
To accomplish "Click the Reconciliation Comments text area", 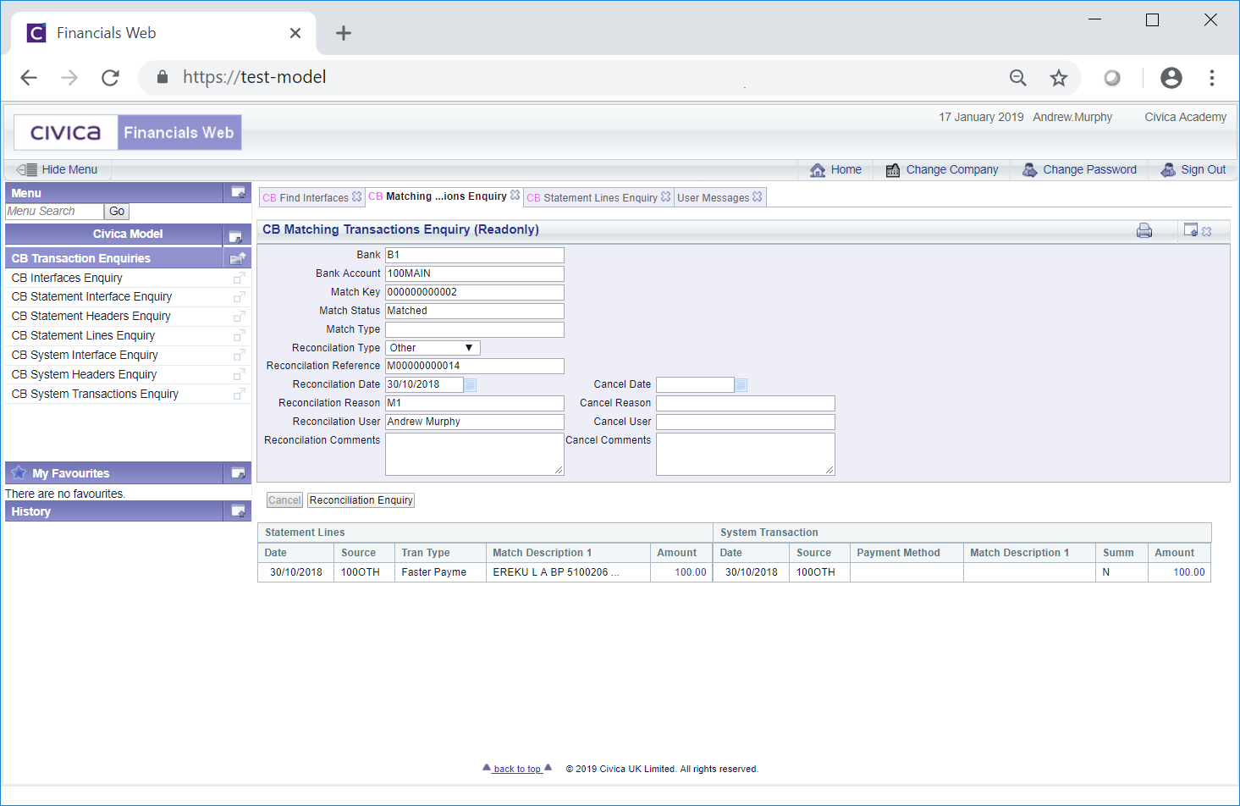I will [x=475, y=454].
